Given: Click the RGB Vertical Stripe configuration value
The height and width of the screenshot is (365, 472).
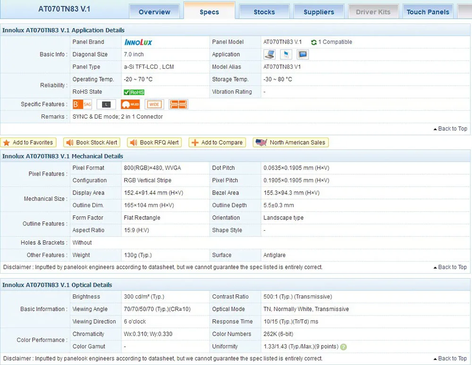Looking at the screenshot, I should coord(147,180).
